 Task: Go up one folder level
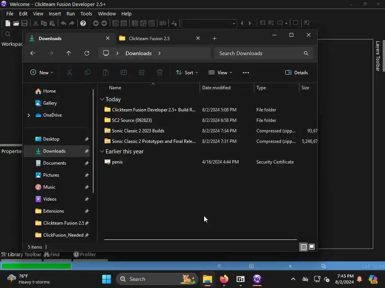(69, 53)
